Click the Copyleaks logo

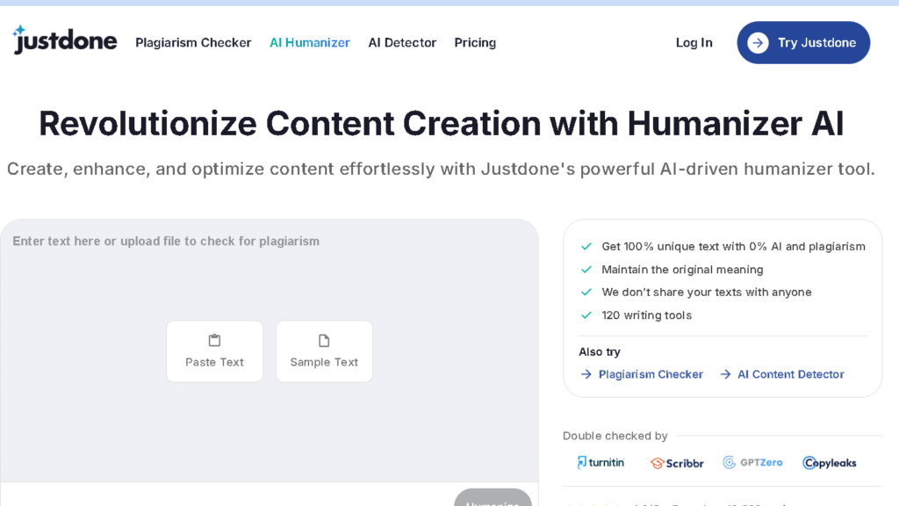click(x=830, y=463)
